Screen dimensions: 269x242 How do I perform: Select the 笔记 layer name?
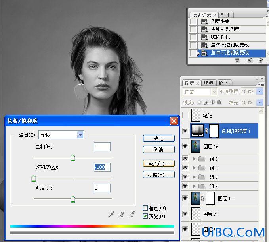(208, 115)
